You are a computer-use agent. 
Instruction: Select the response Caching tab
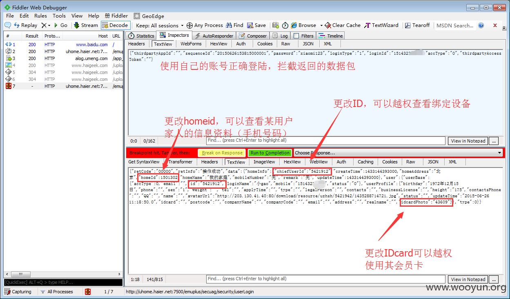(x=365, y=162)
